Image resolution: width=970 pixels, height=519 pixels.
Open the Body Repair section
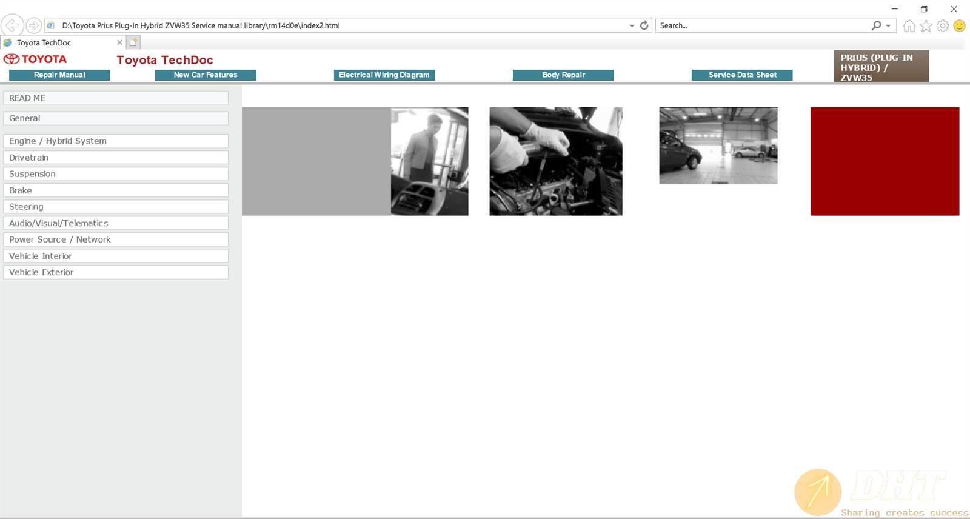(x=563, y=75)
